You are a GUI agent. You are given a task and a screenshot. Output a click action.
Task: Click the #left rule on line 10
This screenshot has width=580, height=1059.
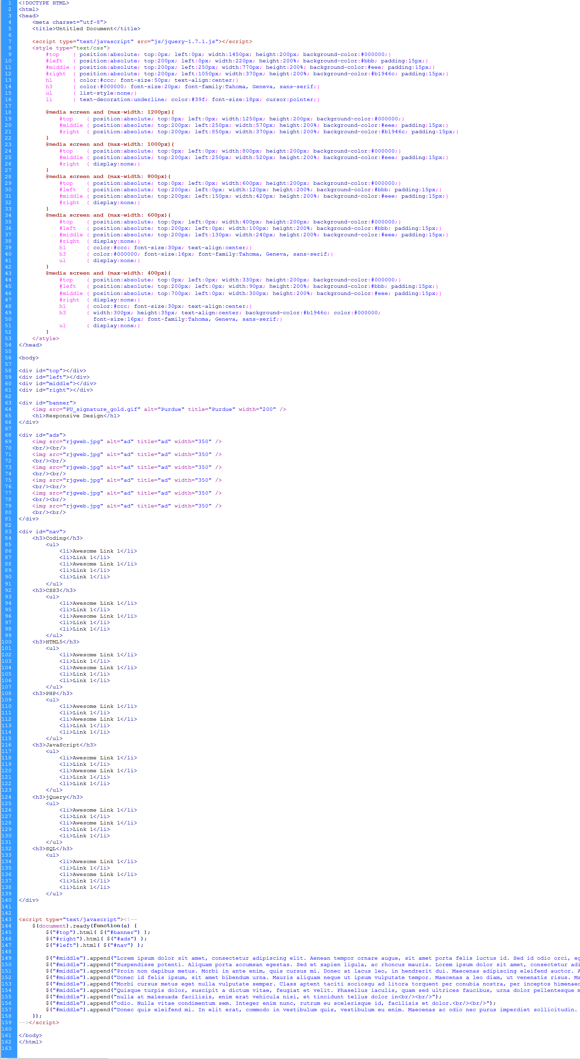pos(237,61)
